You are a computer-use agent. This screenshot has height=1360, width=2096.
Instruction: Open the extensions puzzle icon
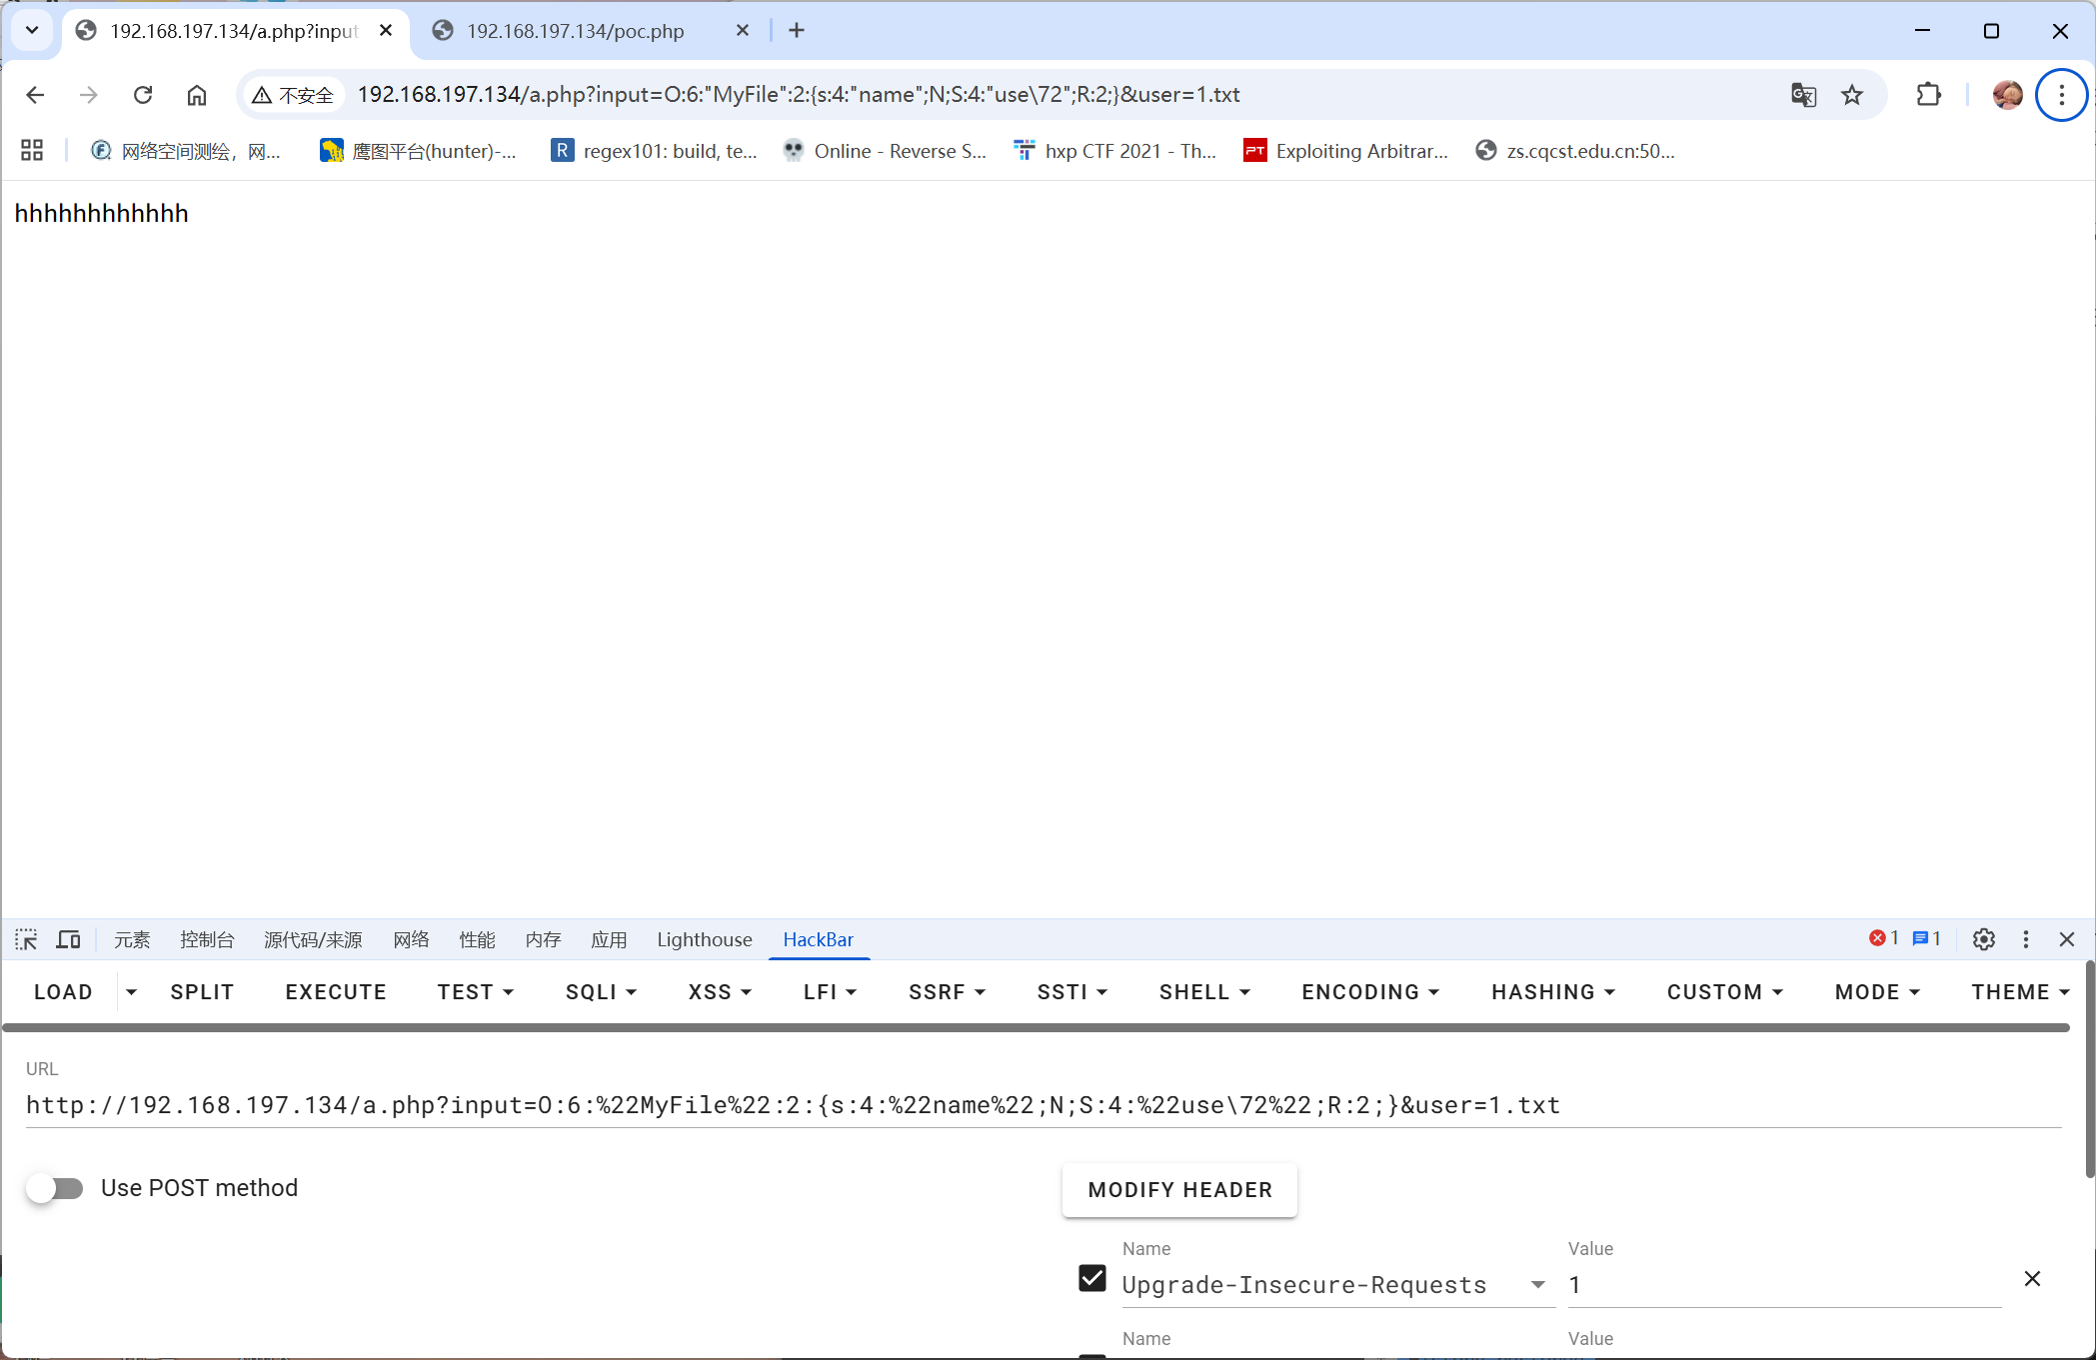pyautogui.click(x=1929, y=95)
